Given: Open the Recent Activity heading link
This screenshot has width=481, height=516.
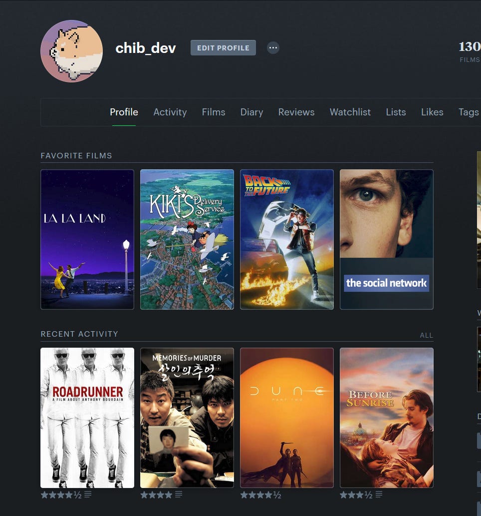Looking at the screenshot, I should (79, 334).
